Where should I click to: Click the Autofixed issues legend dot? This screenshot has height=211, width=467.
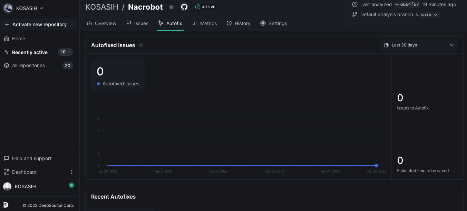98,84
